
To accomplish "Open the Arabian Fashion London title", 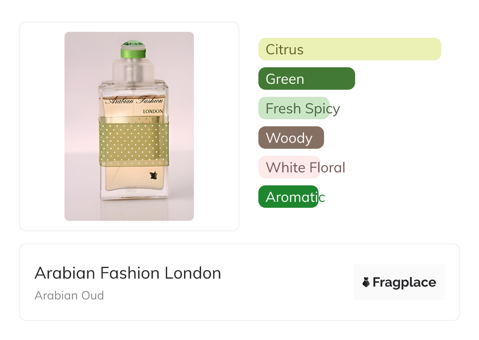I will coord(128,273).
